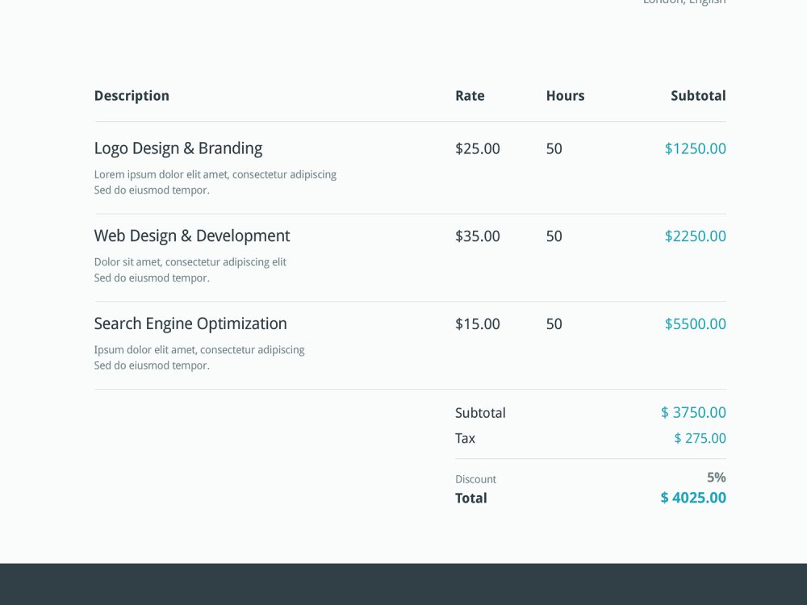807x605 pixels.
Task: Click the $15.00 rate for SEO
Action: pyautogui.click(x=478, y=323)
